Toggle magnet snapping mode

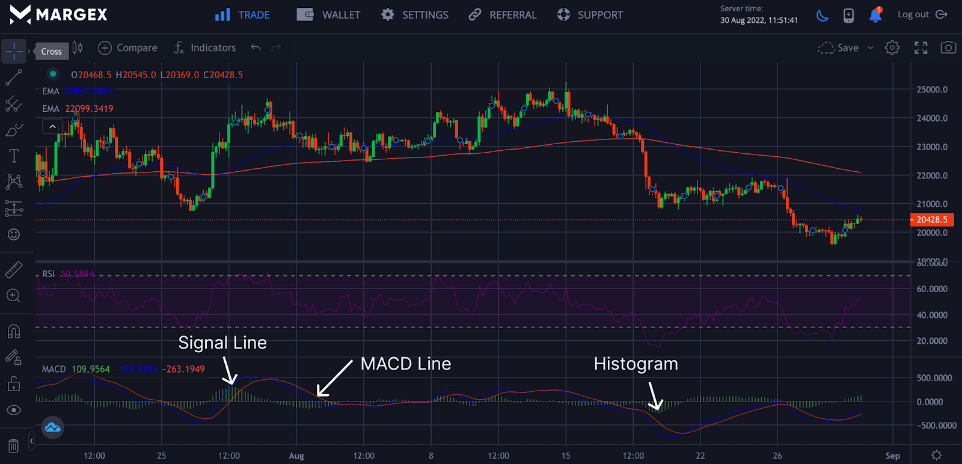click(13, 332)
